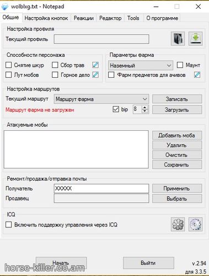Expand the Маршрут фарма route dropdown
The image size is (209, 276).
pos(101,99)
